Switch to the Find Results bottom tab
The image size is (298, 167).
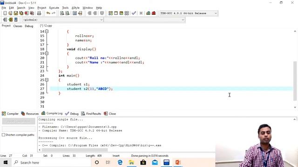click(91, 114)
